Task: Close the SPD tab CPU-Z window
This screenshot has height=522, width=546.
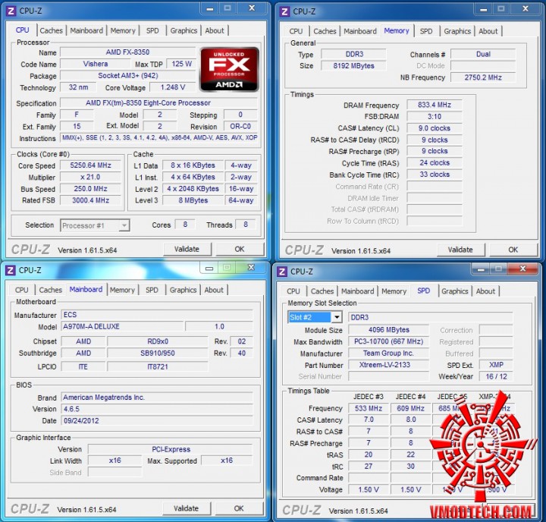Action: (522, 269)
